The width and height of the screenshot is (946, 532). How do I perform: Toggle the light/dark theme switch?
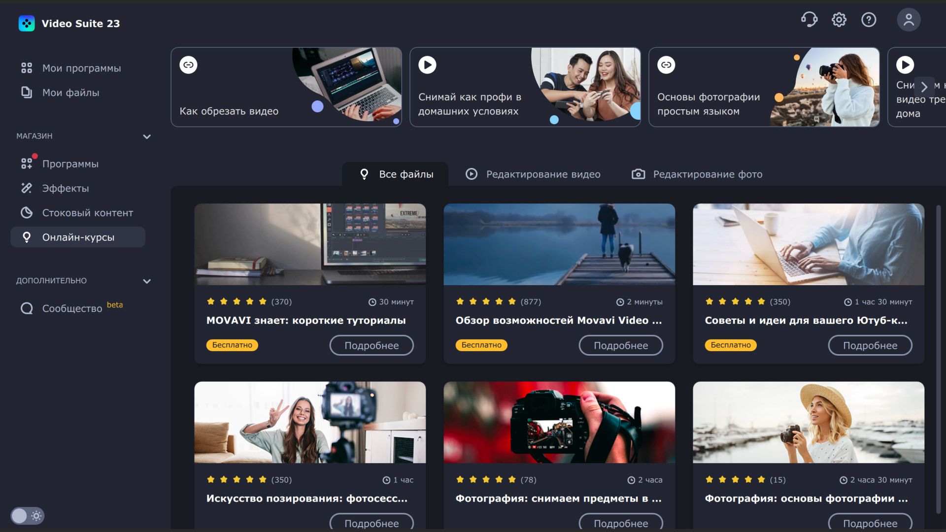(27, 516)
